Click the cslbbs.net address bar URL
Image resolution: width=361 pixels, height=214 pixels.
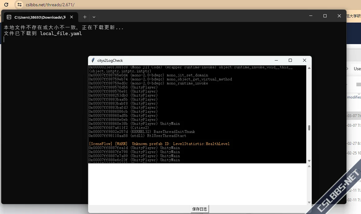click(x=50, y=5)
